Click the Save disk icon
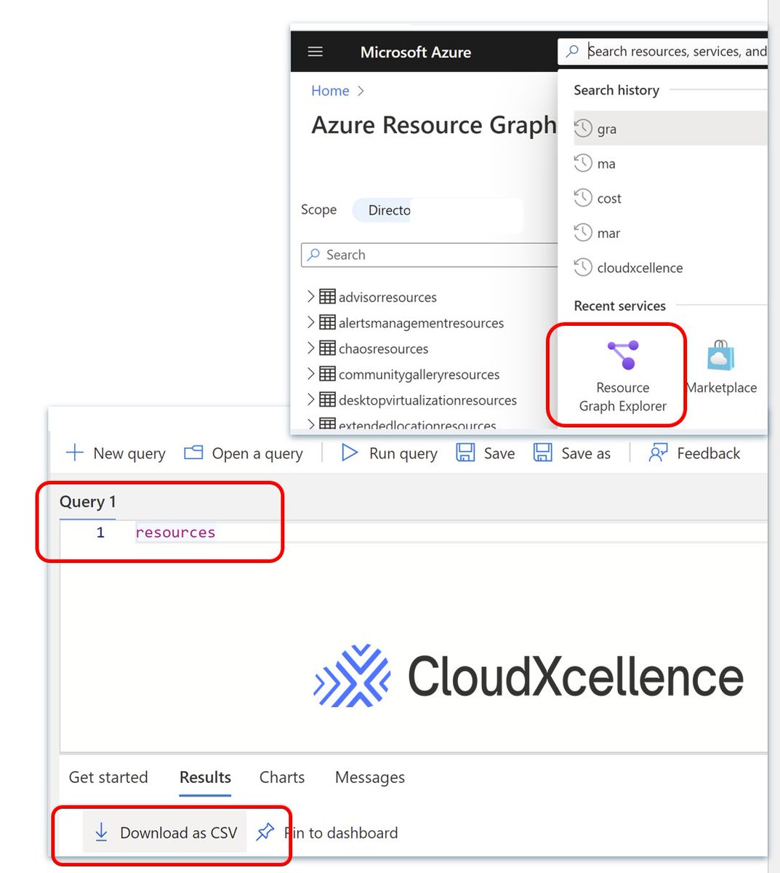The image size is (780, 873). [465, 453]
